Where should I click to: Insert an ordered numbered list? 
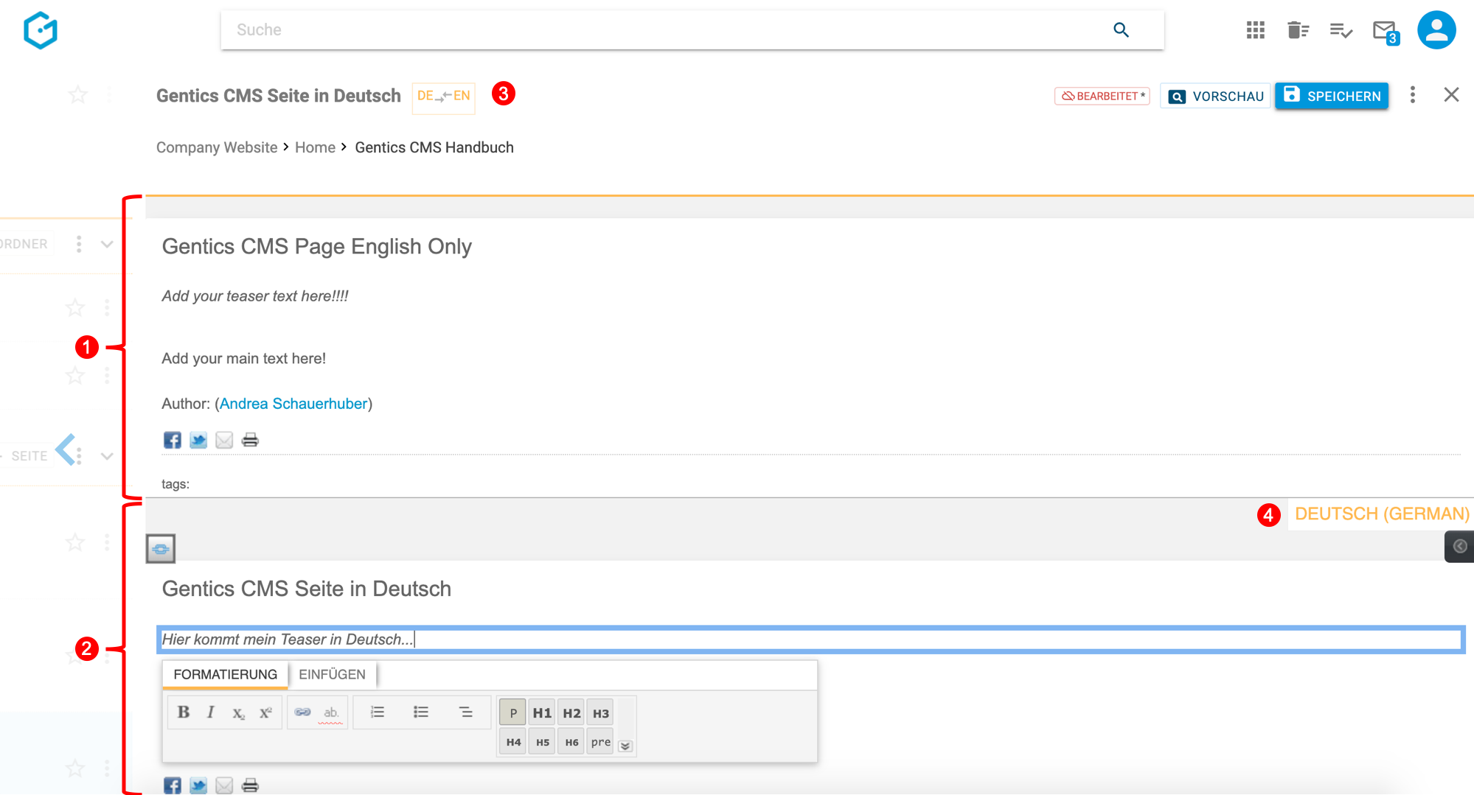[x=378, y=712]
